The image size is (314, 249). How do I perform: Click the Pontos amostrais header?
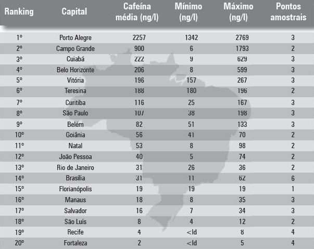[288, 12]
